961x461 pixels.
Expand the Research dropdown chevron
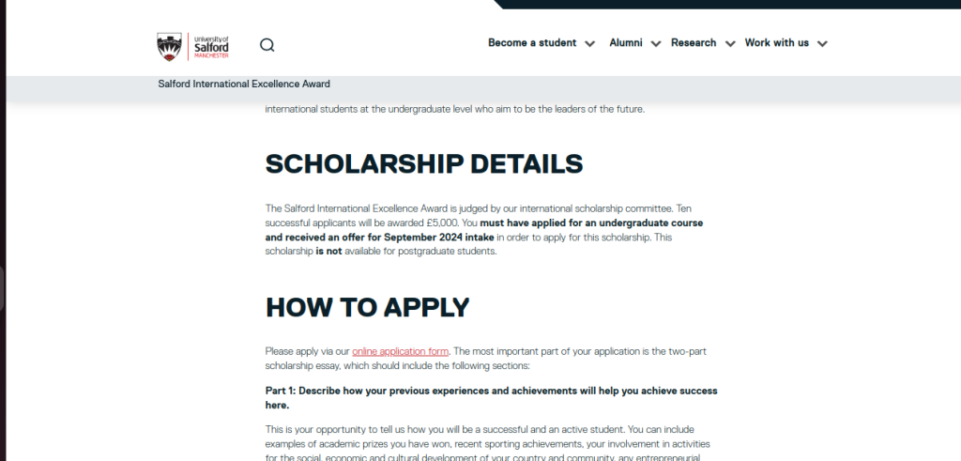pos(729,43)
